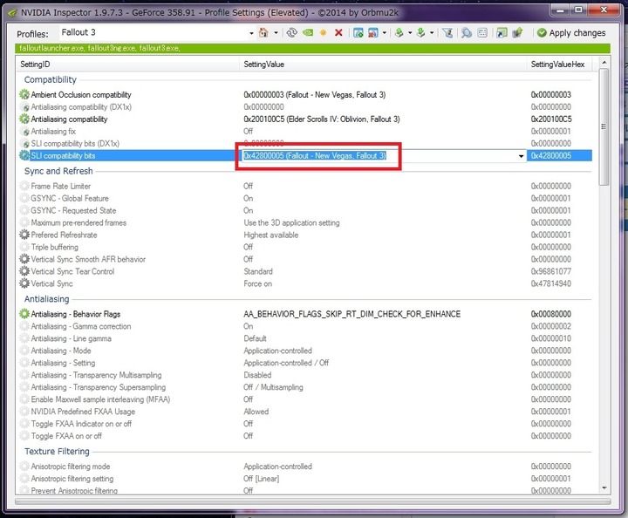
Task: Select the Ambient Occlusion compatibility row
Action: pyautogui.click(x=304, y=95)
